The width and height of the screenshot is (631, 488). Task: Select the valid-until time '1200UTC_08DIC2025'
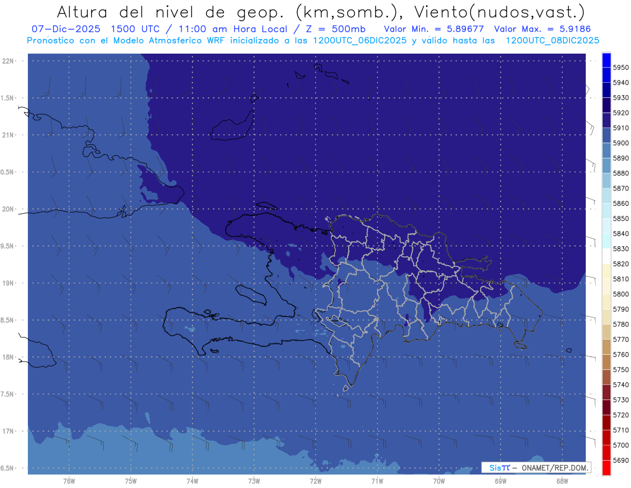pyautogui.click(x=552, y=41)
